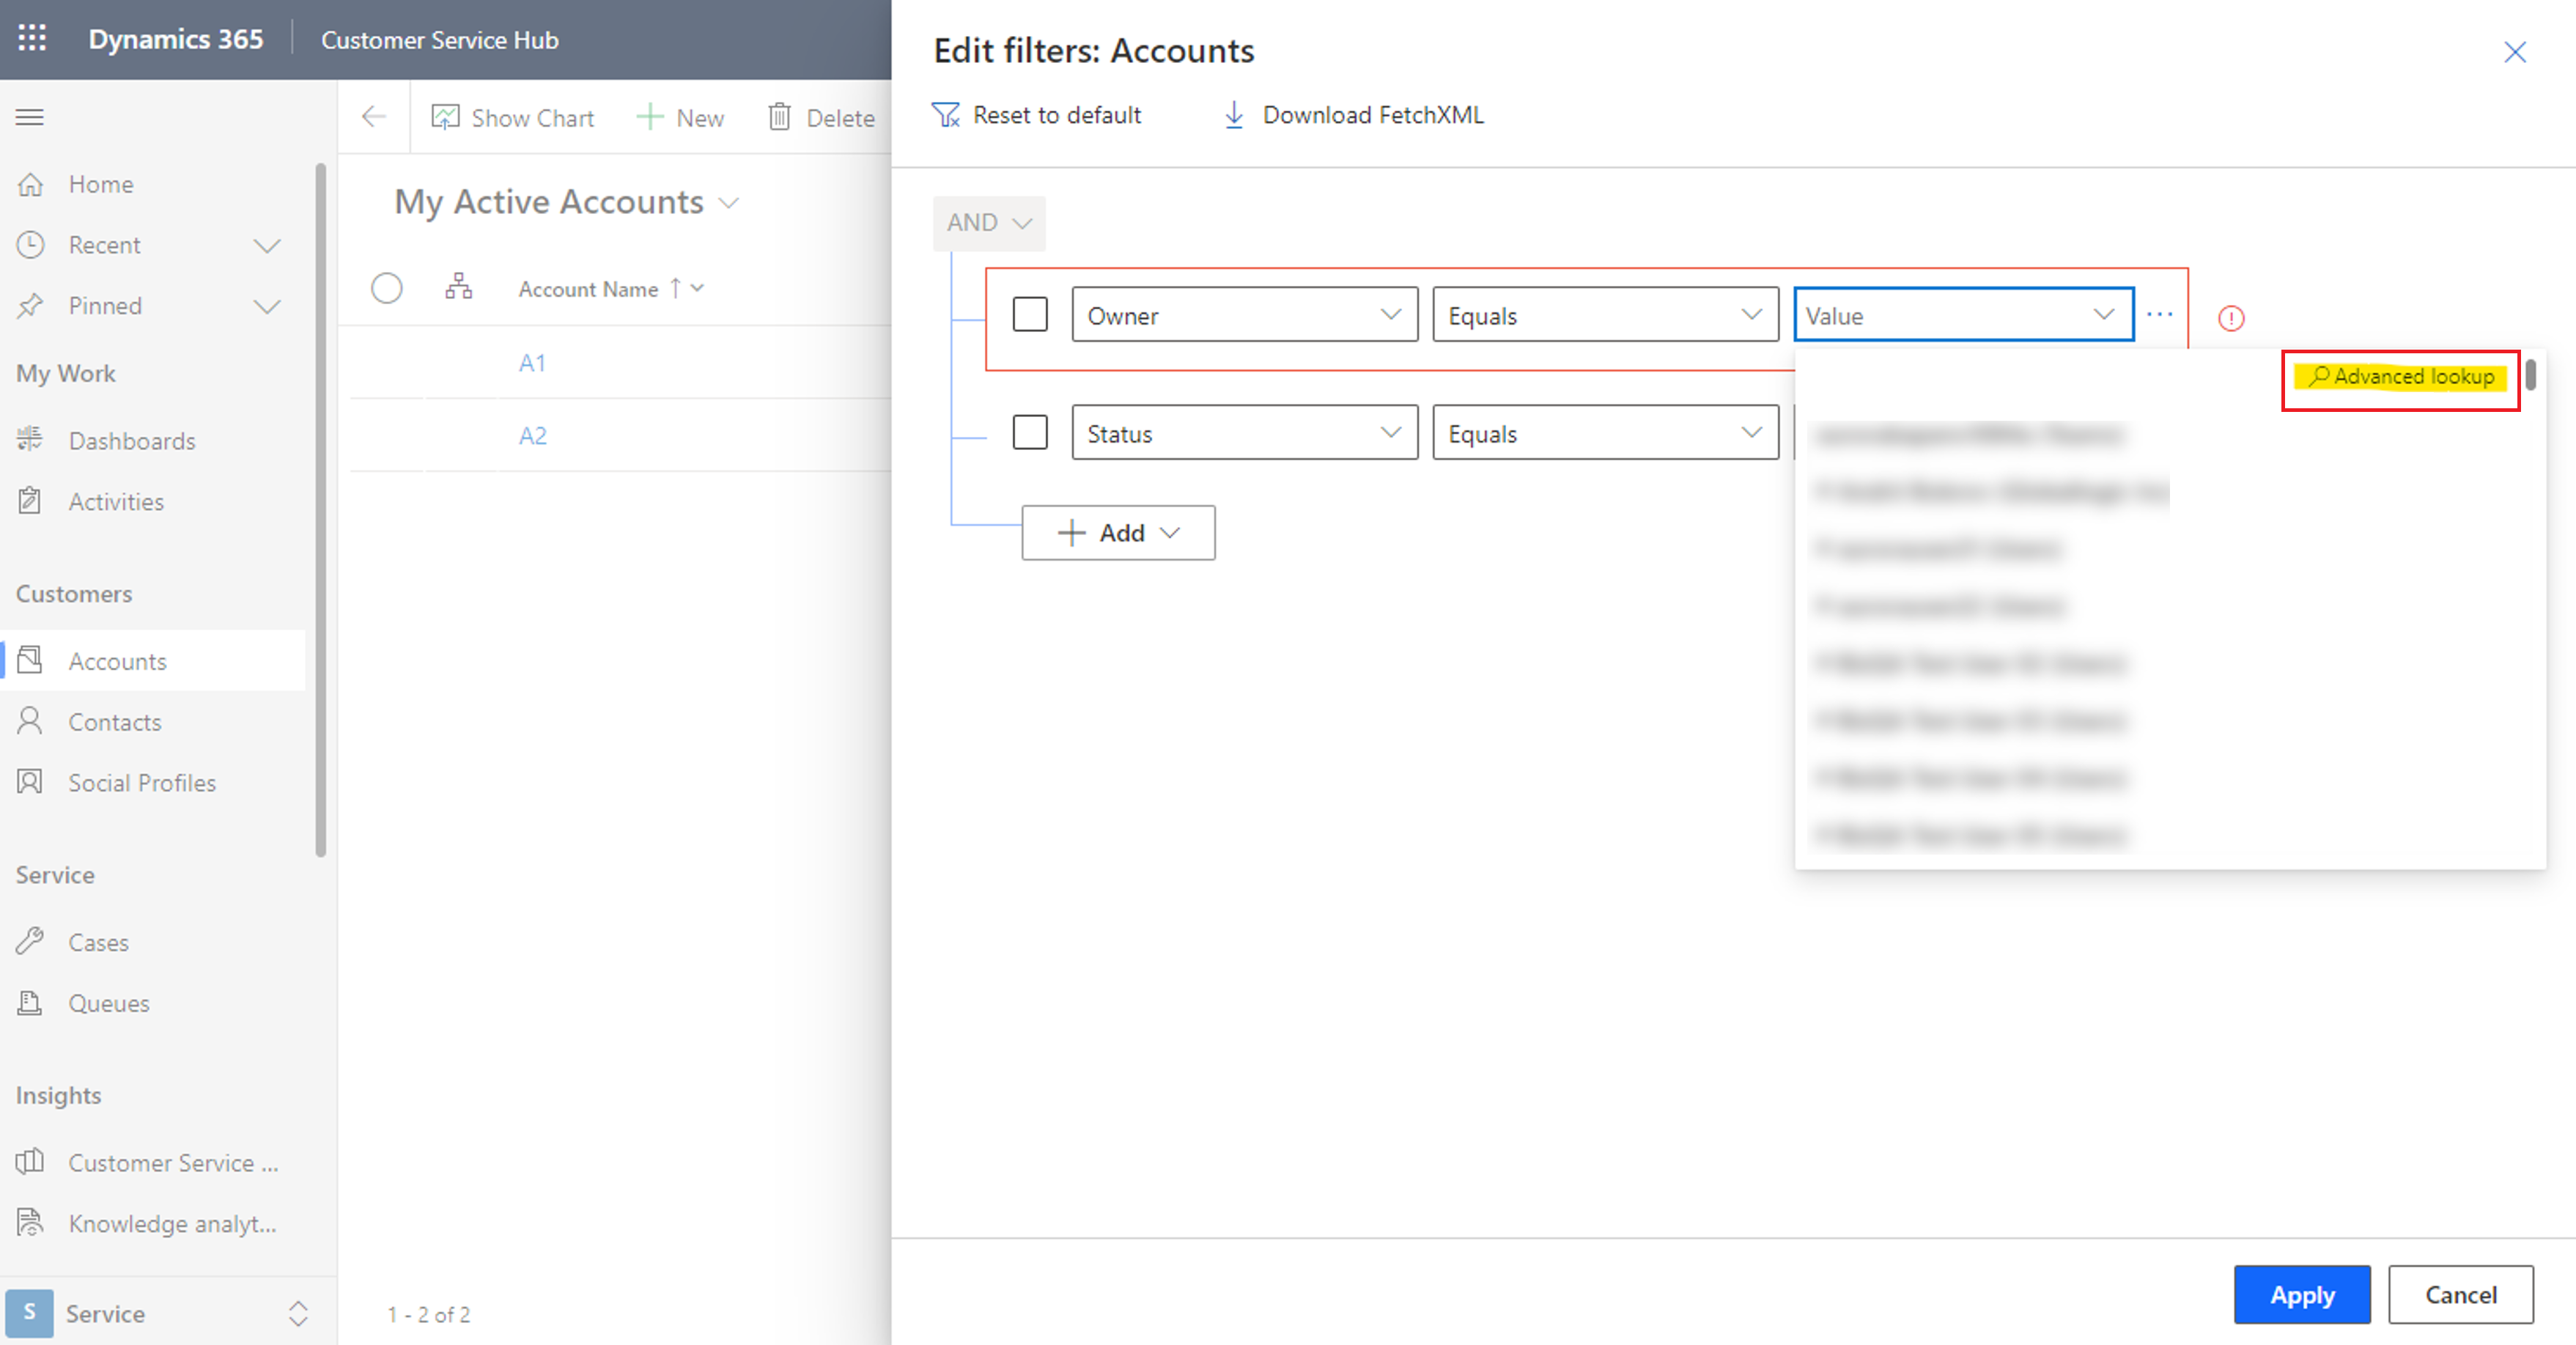Click the Download FetchXML icon
Screen dimensions: 2576x1345
pos(1232,114)
